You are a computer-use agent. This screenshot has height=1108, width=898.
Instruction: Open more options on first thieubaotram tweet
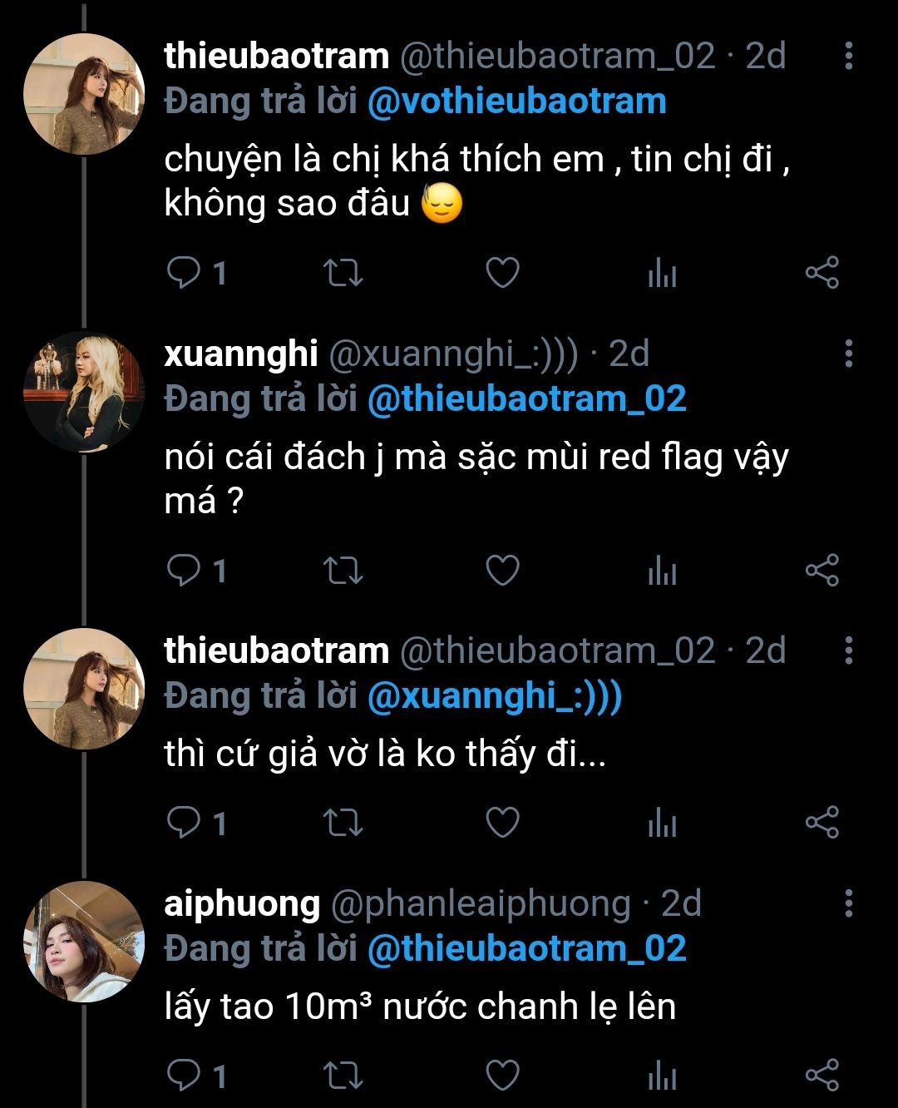[x=848, y=56]
